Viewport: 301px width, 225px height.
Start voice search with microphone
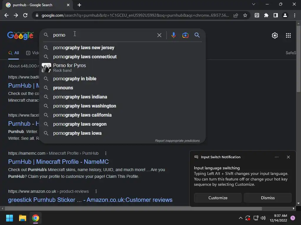[173, 35]
